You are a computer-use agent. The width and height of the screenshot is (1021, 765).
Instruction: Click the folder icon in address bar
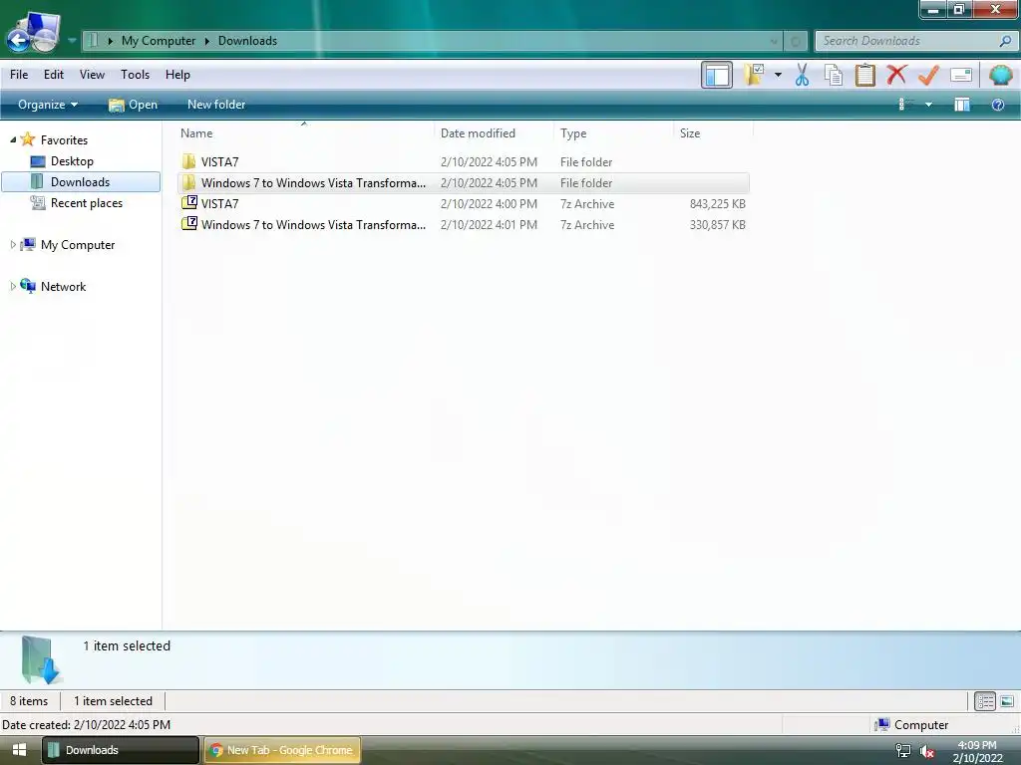pos(93,40)
